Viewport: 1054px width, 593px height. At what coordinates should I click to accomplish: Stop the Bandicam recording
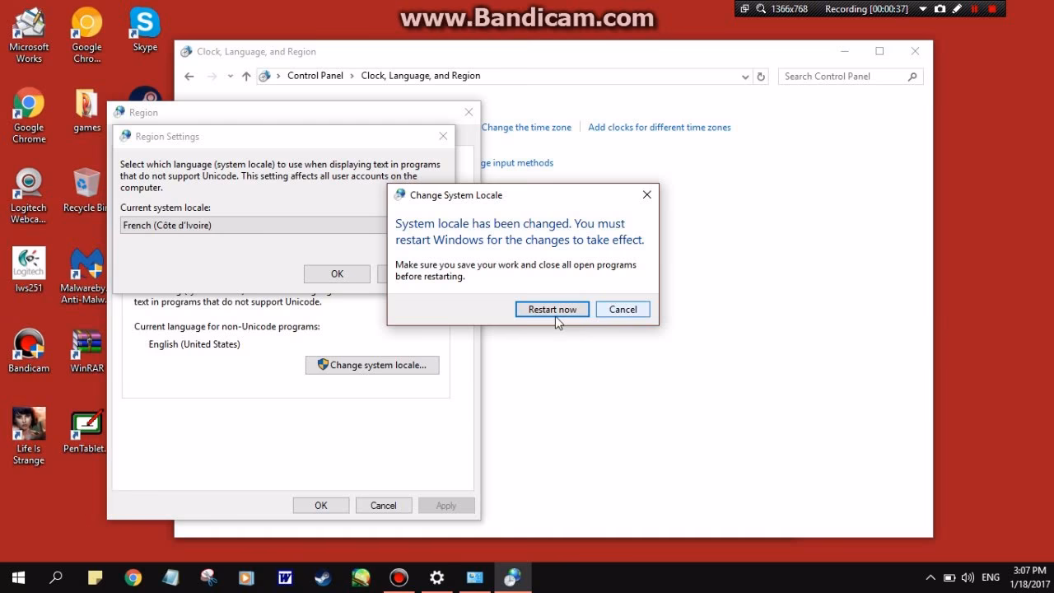(993, 9)
